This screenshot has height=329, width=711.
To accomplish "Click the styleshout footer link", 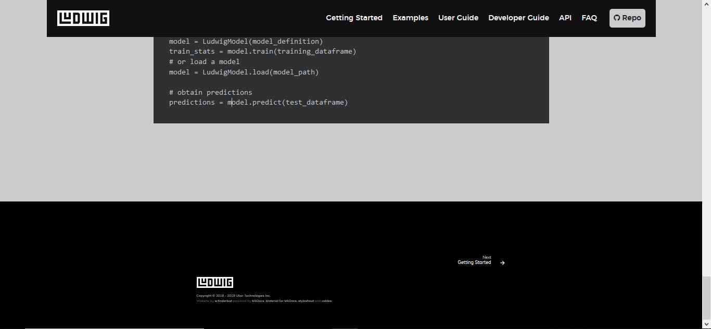I will 307,300.
